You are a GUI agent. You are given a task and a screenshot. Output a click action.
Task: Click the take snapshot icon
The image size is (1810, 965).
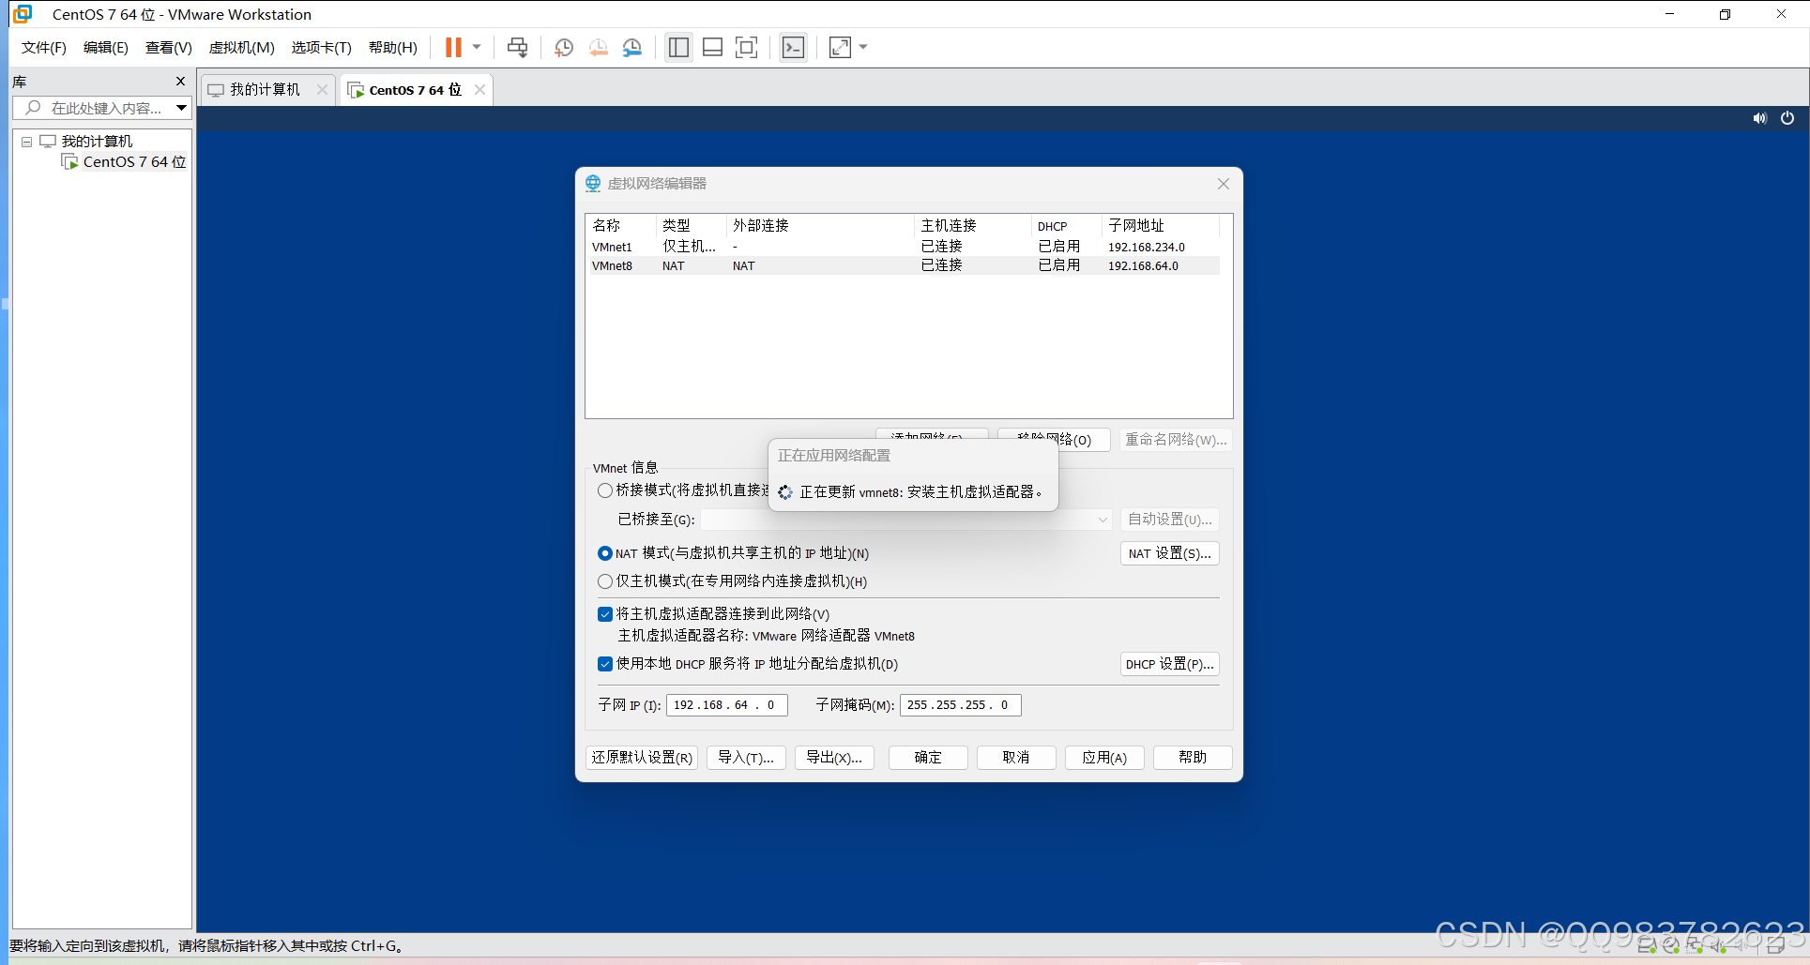(564, 48)
